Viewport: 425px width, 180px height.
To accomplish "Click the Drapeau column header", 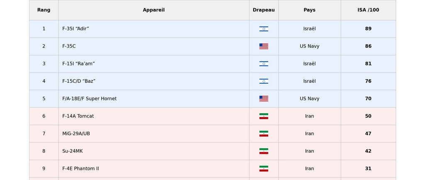I will [x=264, y=10].
